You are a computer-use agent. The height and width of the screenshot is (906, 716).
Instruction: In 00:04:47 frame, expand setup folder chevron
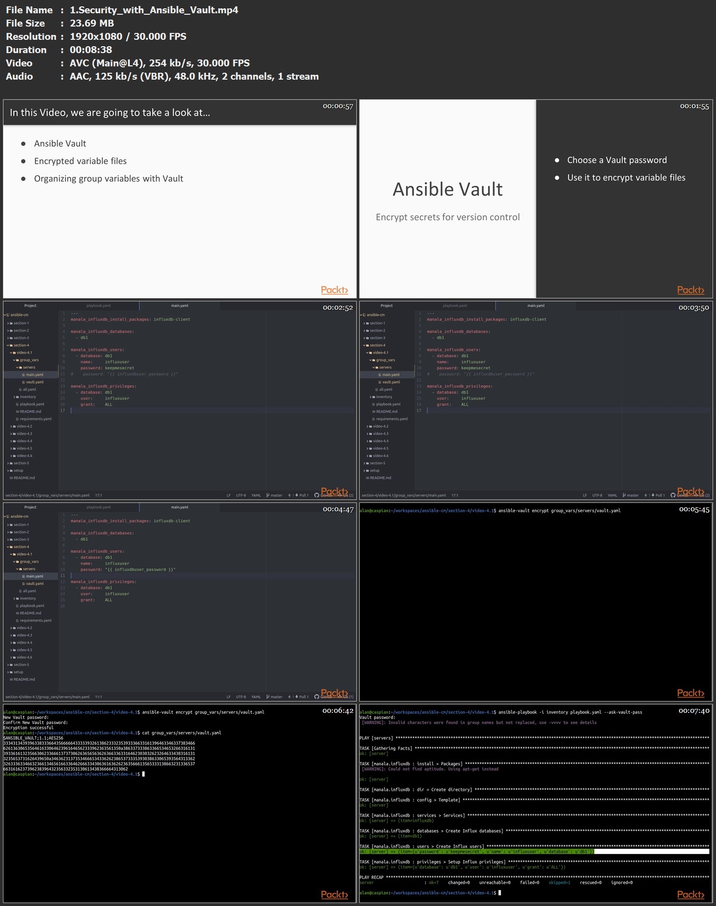pyautogui.click(x=8, y=672)
